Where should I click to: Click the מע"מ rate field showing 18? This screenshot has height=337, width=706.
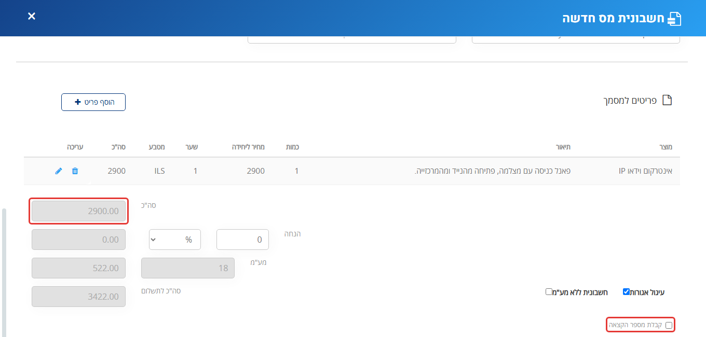(x=188, y=268)
